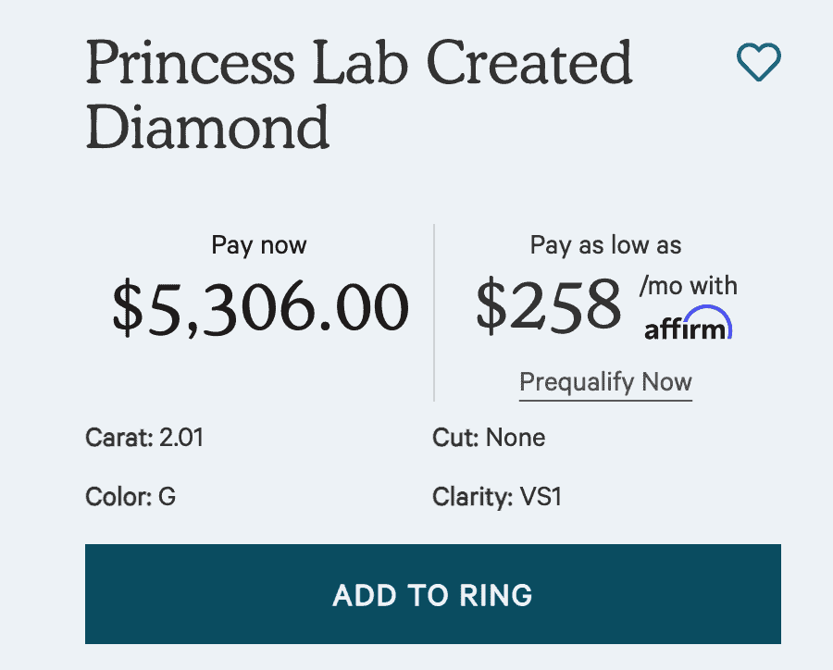Select the Carat: 2.01 specification
Screen dimensions: 833x670
[144, 437]
